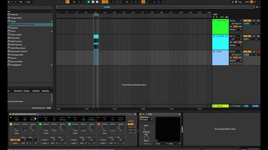Click the Diva track unfold icon

(214, 52)
